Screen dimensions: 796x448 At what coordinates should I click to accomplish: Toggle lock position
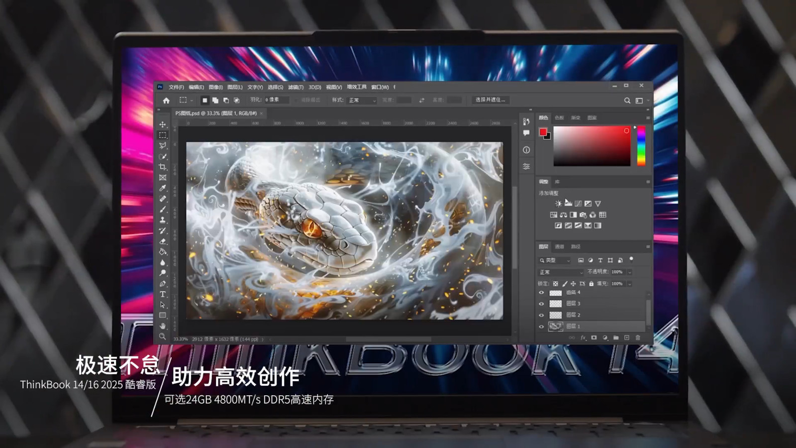click(573, 284)
